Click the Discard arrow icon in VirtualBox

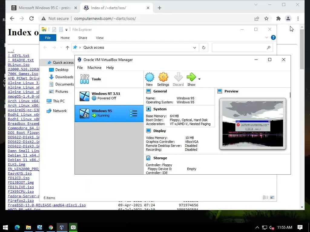coord(178,79)
